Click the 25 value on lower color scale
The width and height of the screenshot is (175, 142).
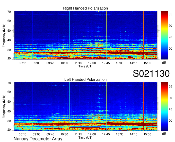170,109
